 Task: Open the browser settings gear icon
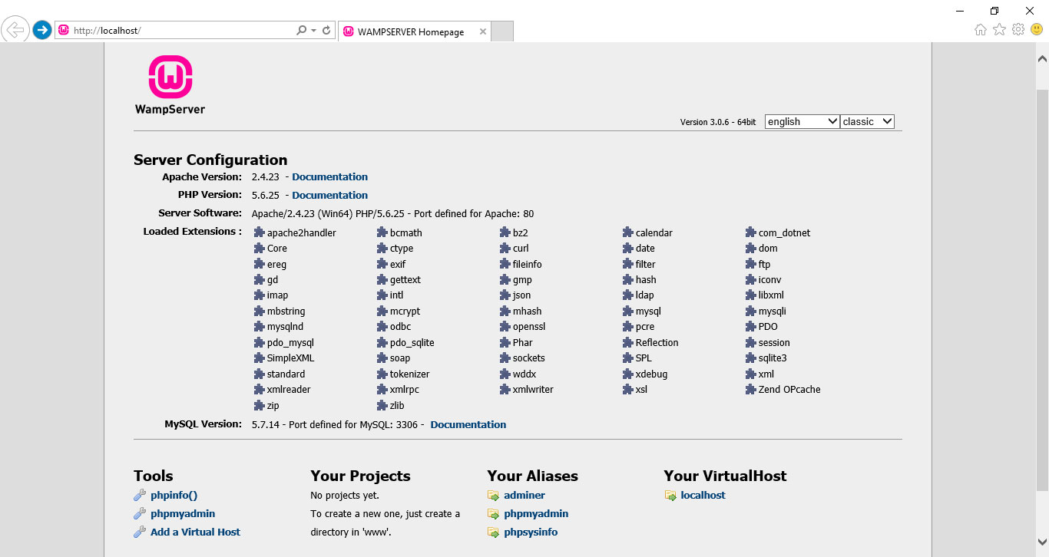click(1018, 30)
